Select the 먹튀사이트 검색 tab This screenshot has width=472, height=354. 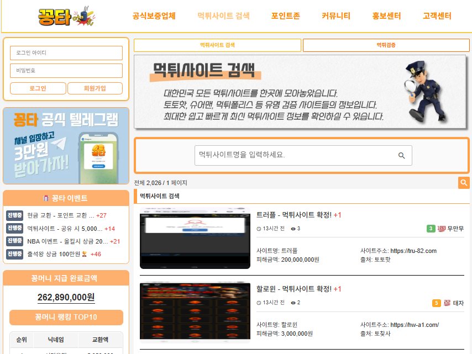217,45
